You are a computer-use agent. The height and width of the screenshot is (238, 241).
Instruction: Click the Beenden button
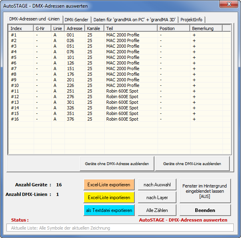click(x=205, y=210)
